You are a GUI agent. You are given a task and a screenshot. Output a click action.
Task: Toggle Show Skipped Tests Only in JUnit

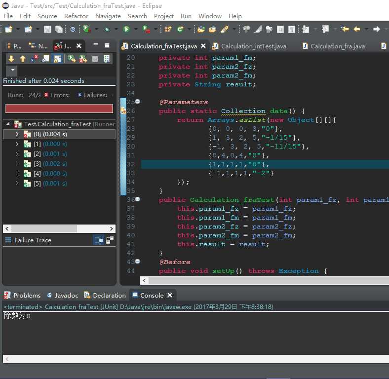pos(45,59)
